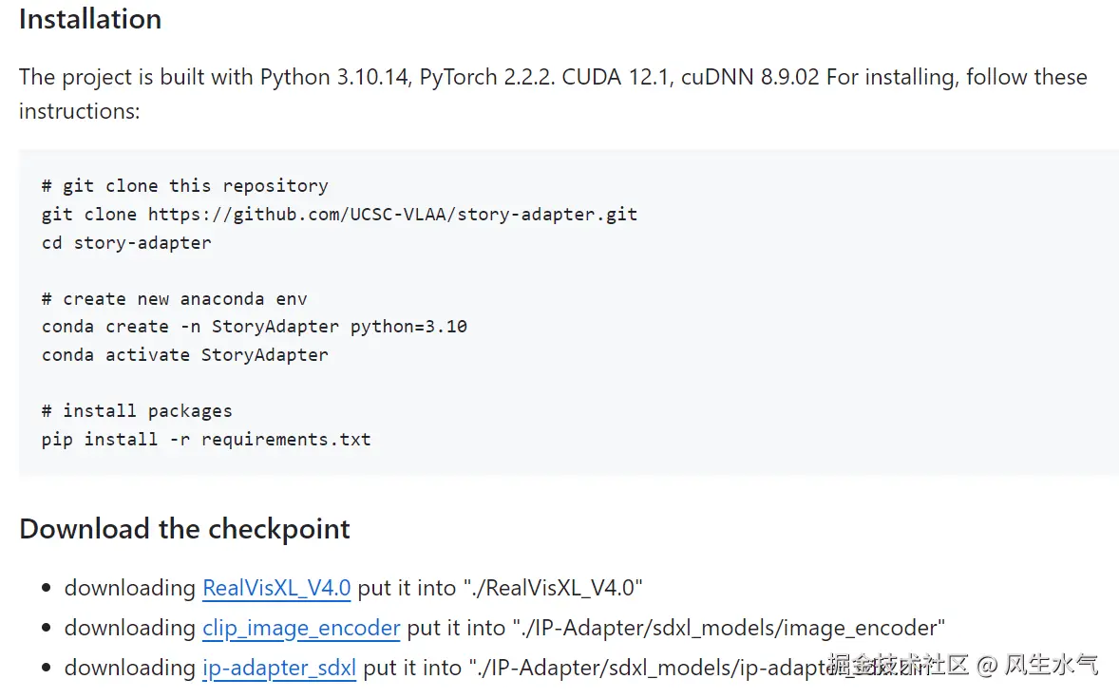Click requirements.txt in the pip install command
The width and height of the screenshot is (1119, 698).
[286, 439]
